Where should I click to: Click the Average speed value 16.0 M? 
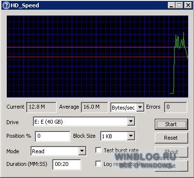[94, 107]
